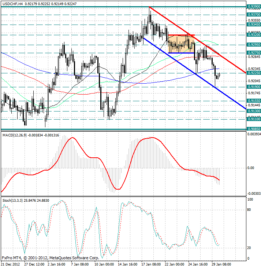
Task: Click the 10 Jan 00:00 time label
Action: 104,264
